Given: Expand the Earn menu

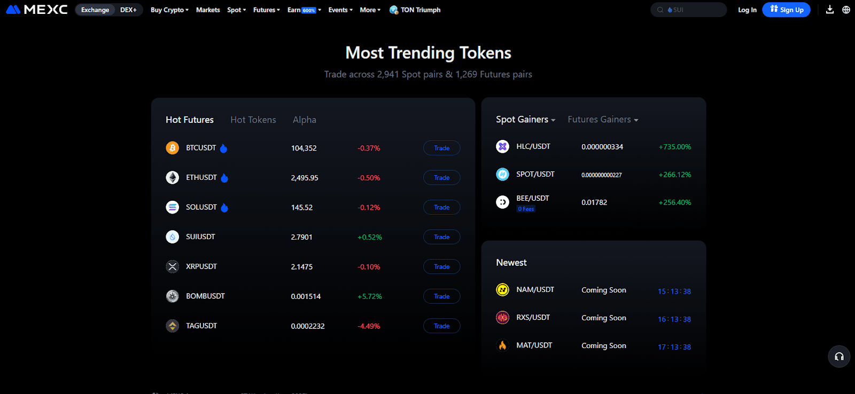Looking at the screenshot, I should coord(304,10).
